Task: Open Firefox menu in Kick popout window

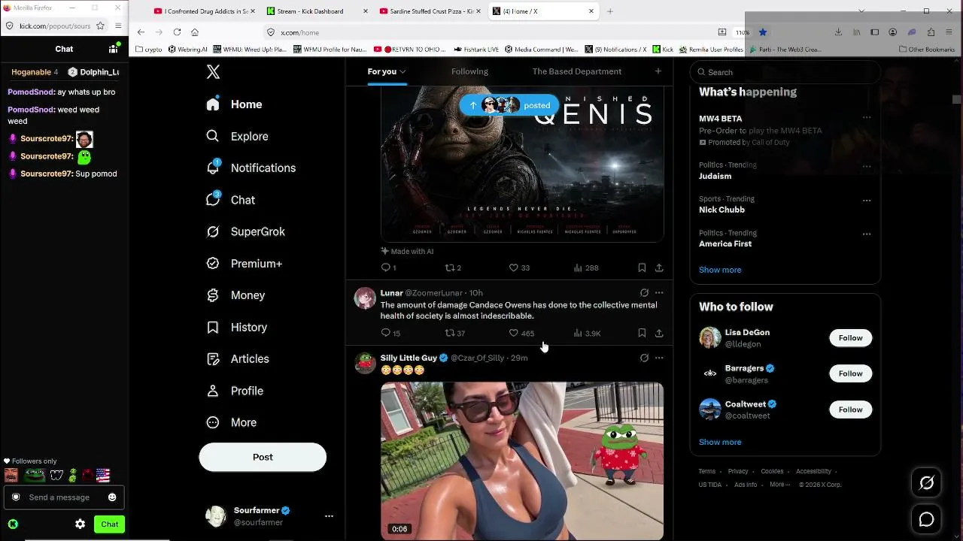Action: (x=118, y=26)
